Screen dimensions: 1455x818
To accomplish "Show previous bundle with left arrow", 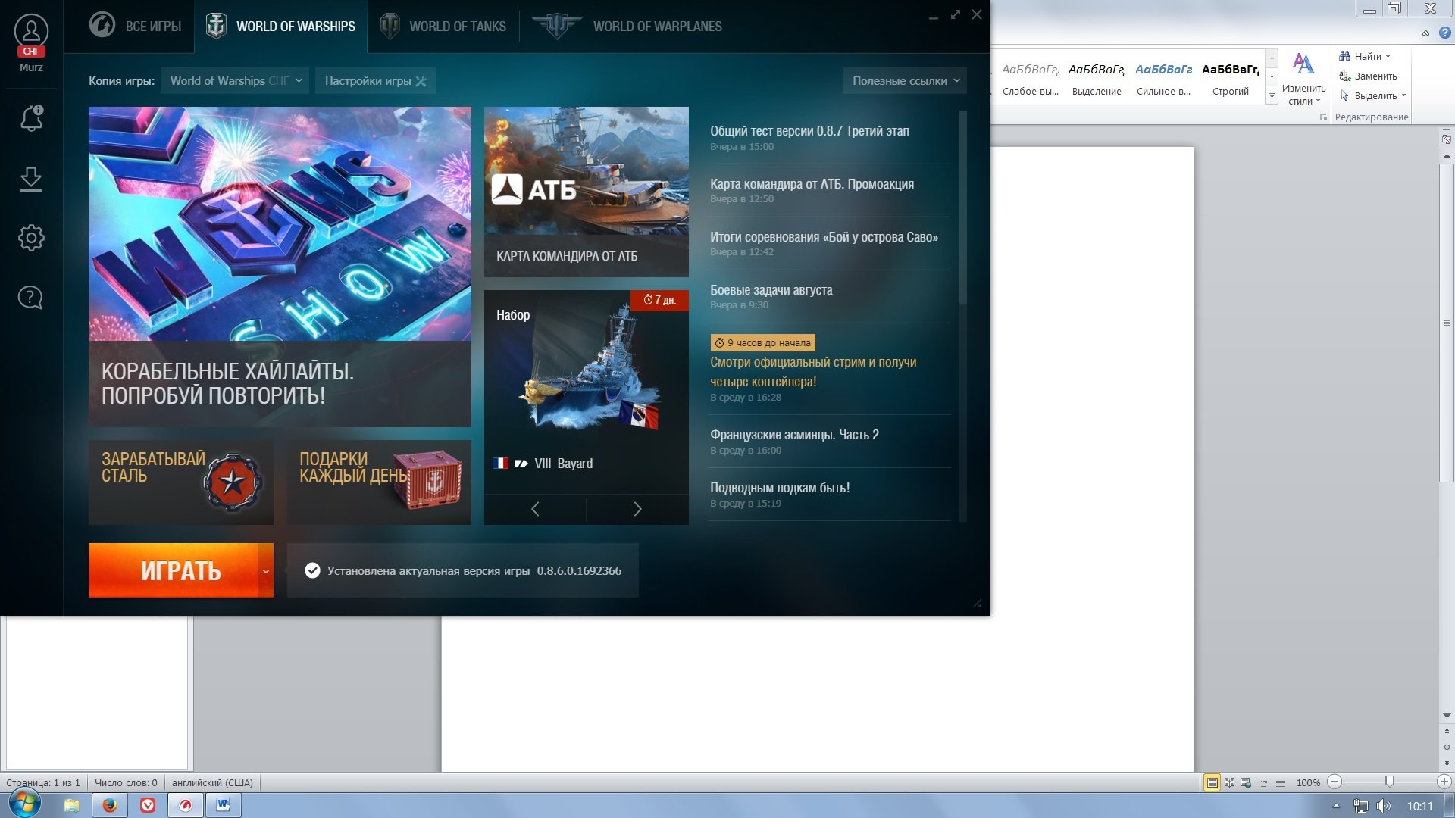I will point(535,509).
